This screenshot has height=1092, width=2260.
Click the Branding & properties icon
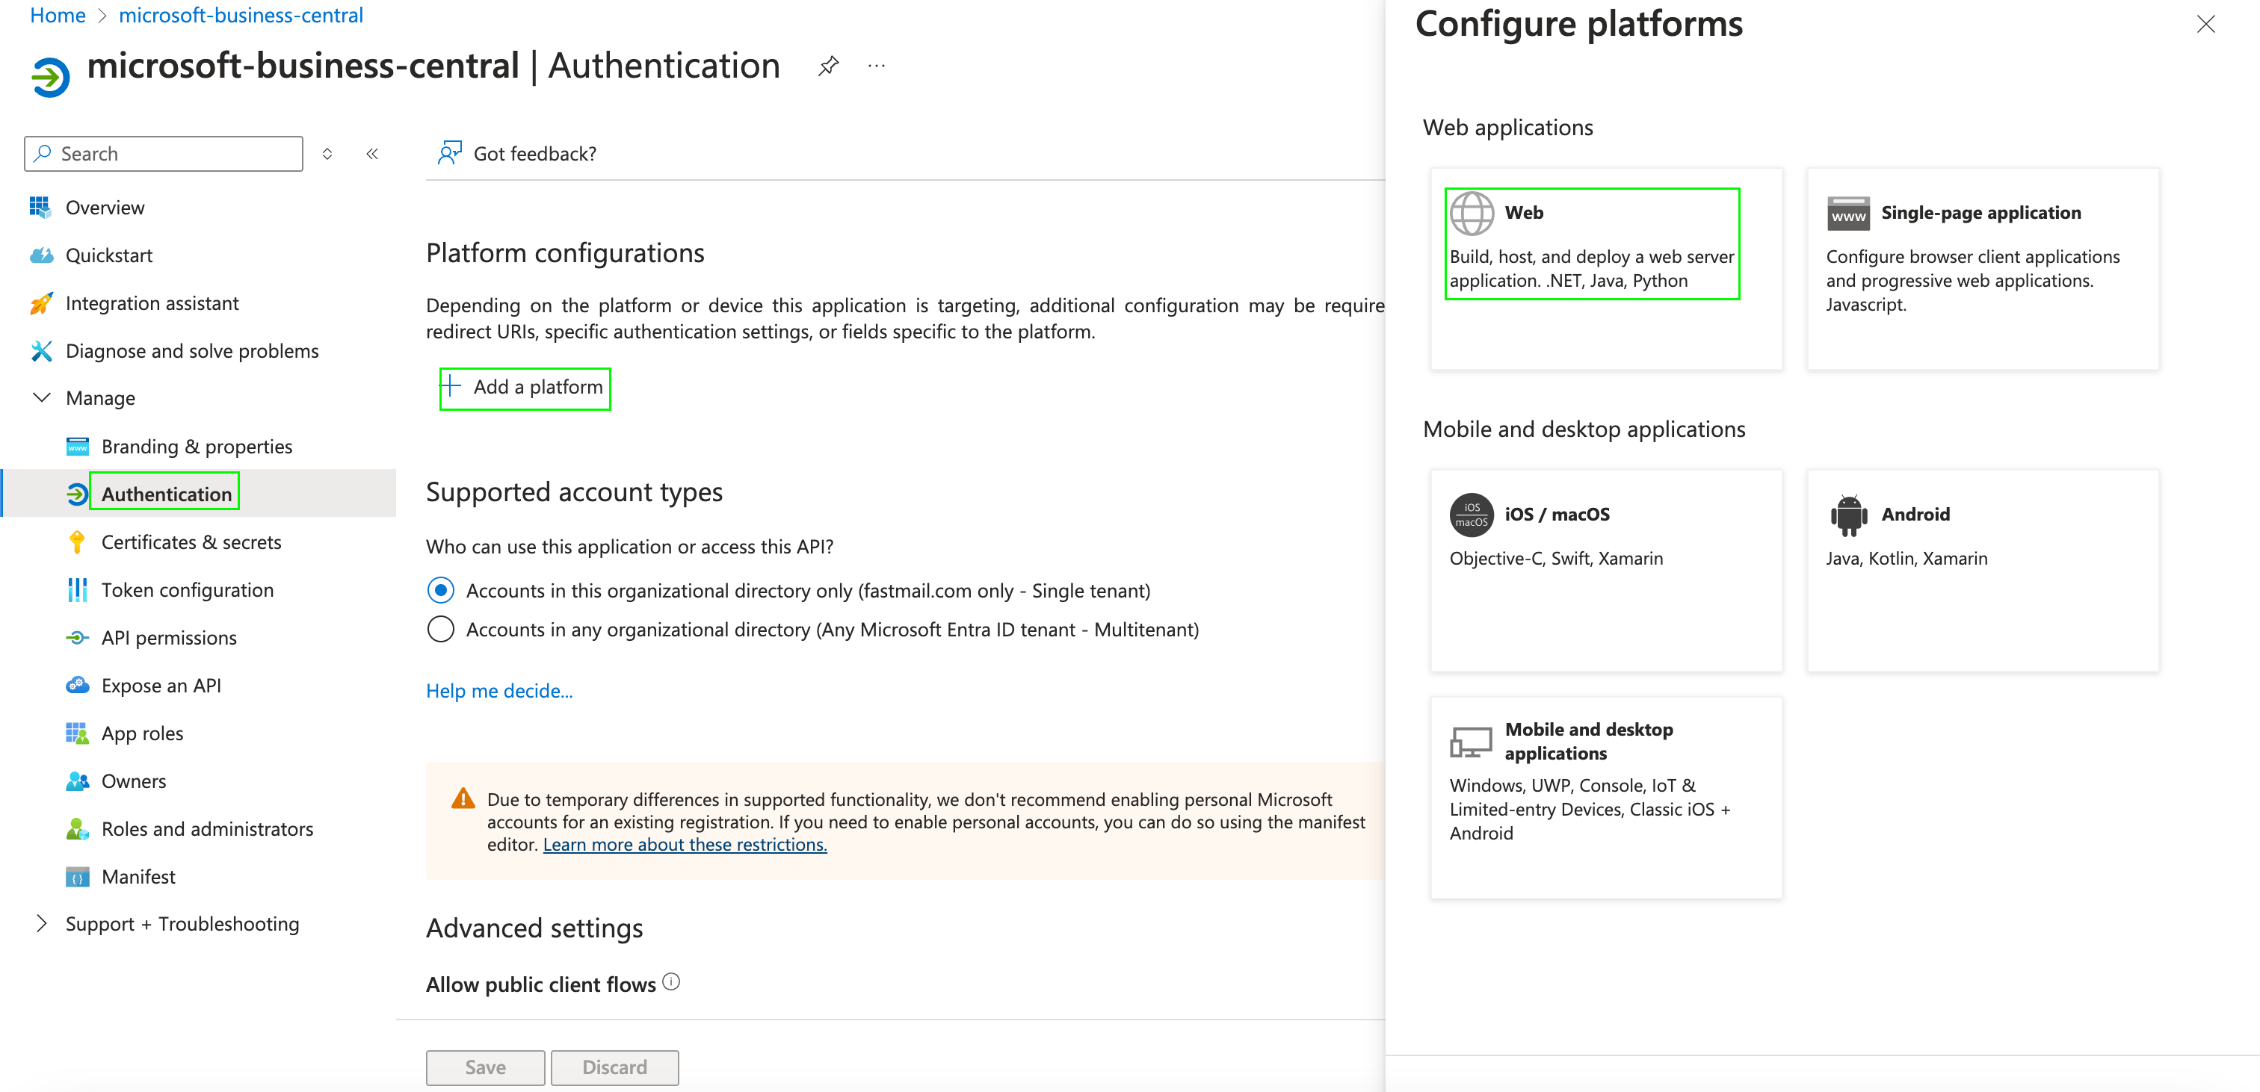coord(77,447)
